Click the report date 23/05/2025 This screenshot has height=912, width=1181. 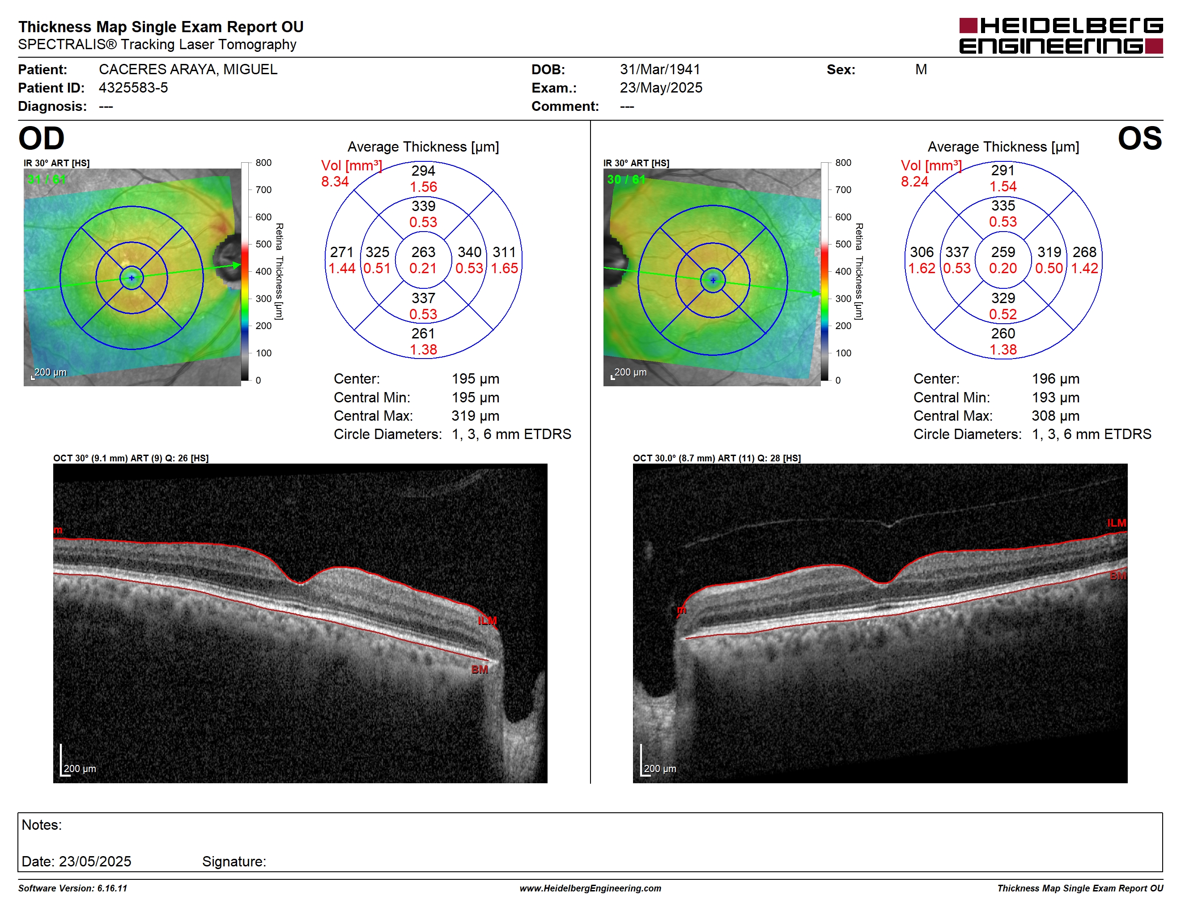click(x=95, y=861)
